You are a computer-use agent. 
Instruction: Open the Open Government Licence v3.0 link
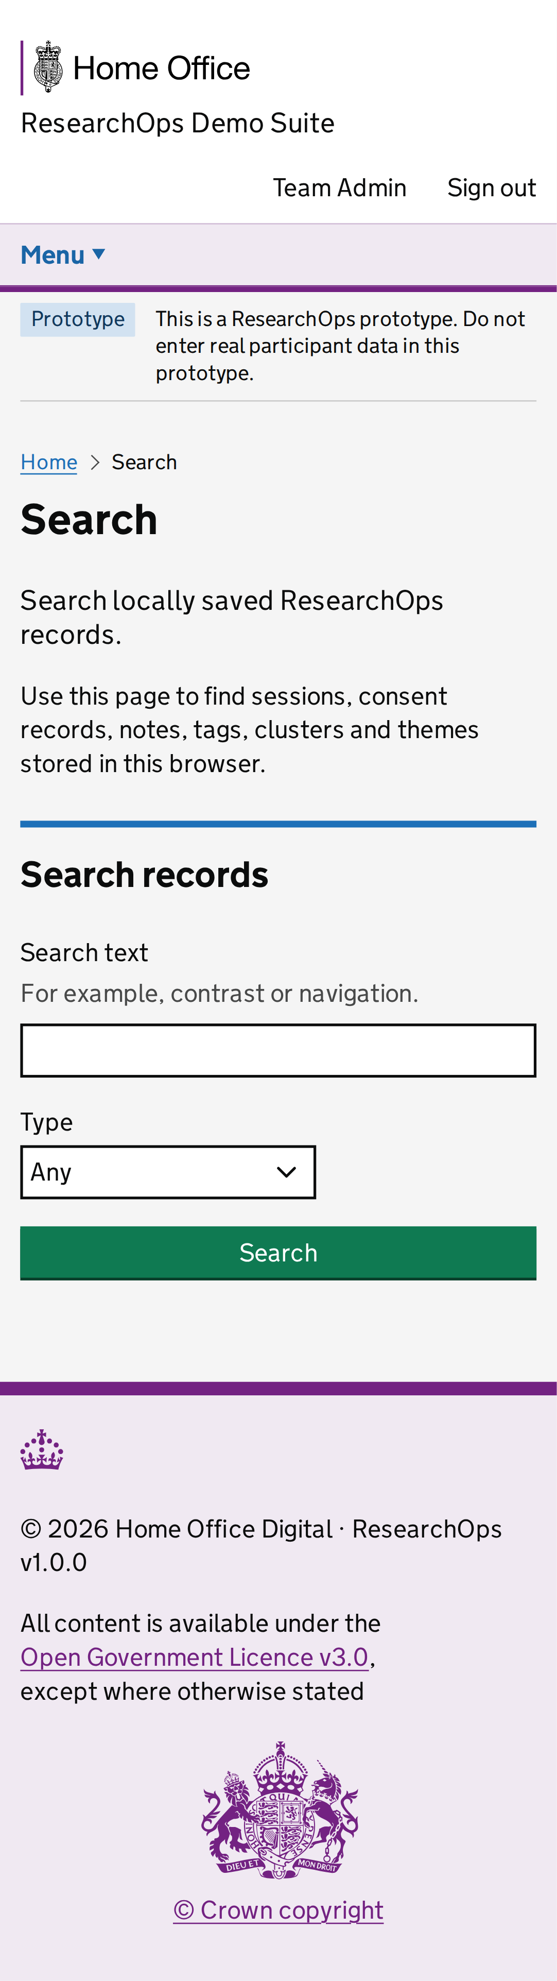195,1657
